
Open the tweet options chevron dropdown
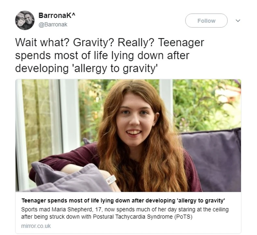238,21
